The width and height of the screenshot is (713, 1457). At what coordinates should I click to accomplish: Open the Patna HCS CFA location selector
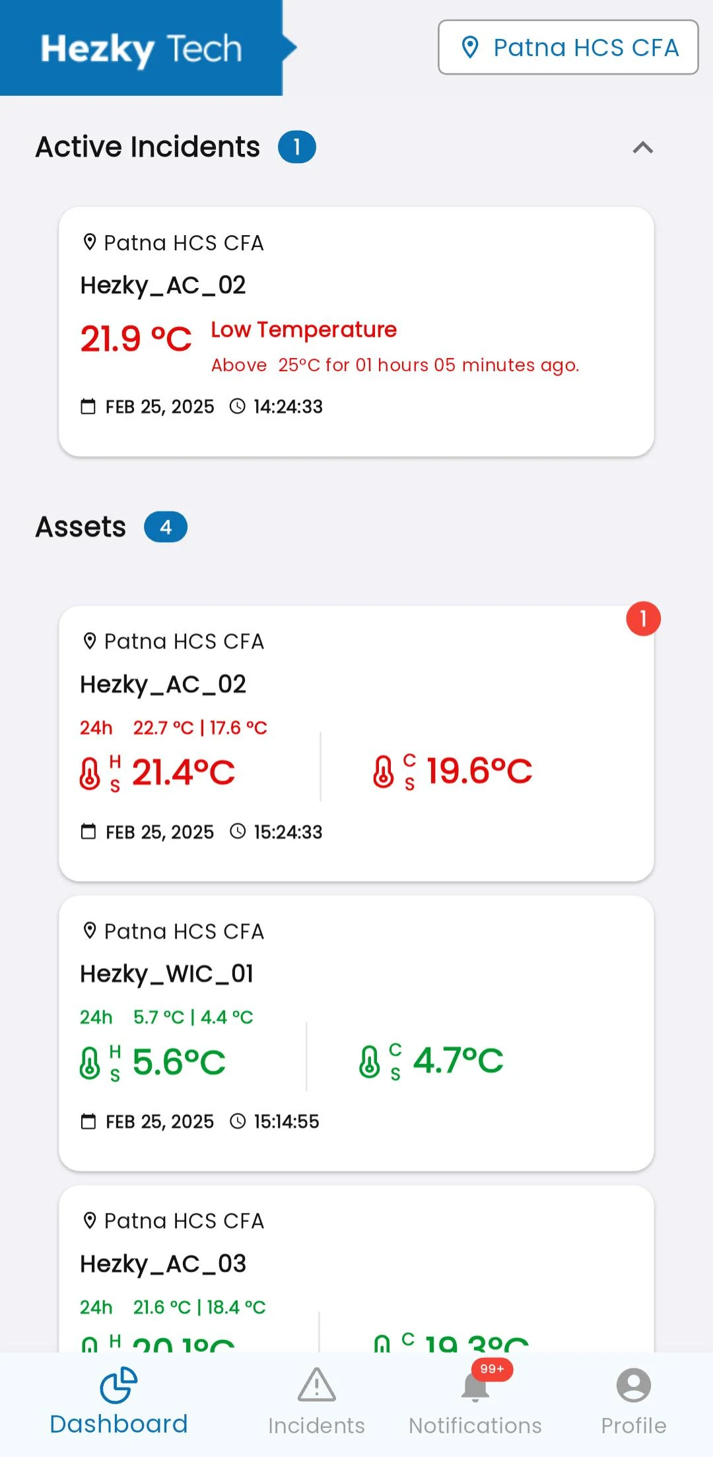(568, 48)
